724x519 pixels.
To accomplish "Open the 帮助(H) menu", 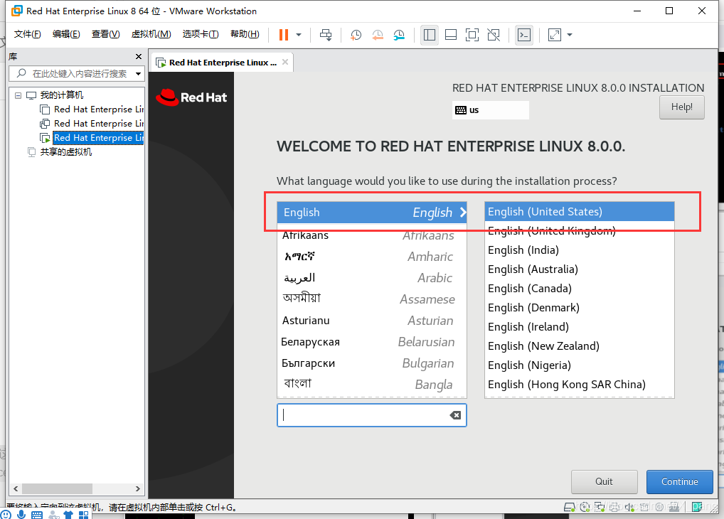I will pos(245,34).
